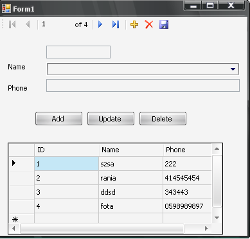Click the grid's vertical scrollbar thumb

click(217, 181)
